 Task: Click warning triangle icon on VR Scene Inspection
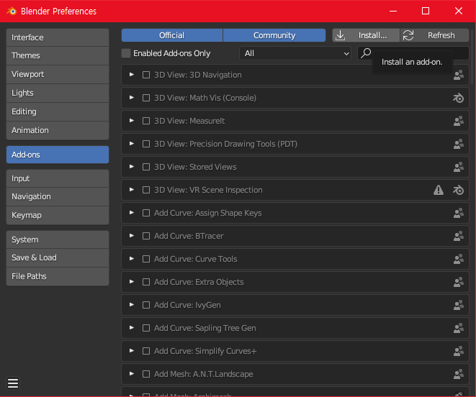point(439,190)
